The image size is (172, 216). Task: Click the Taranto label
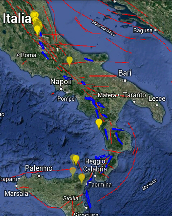(135, 95)
